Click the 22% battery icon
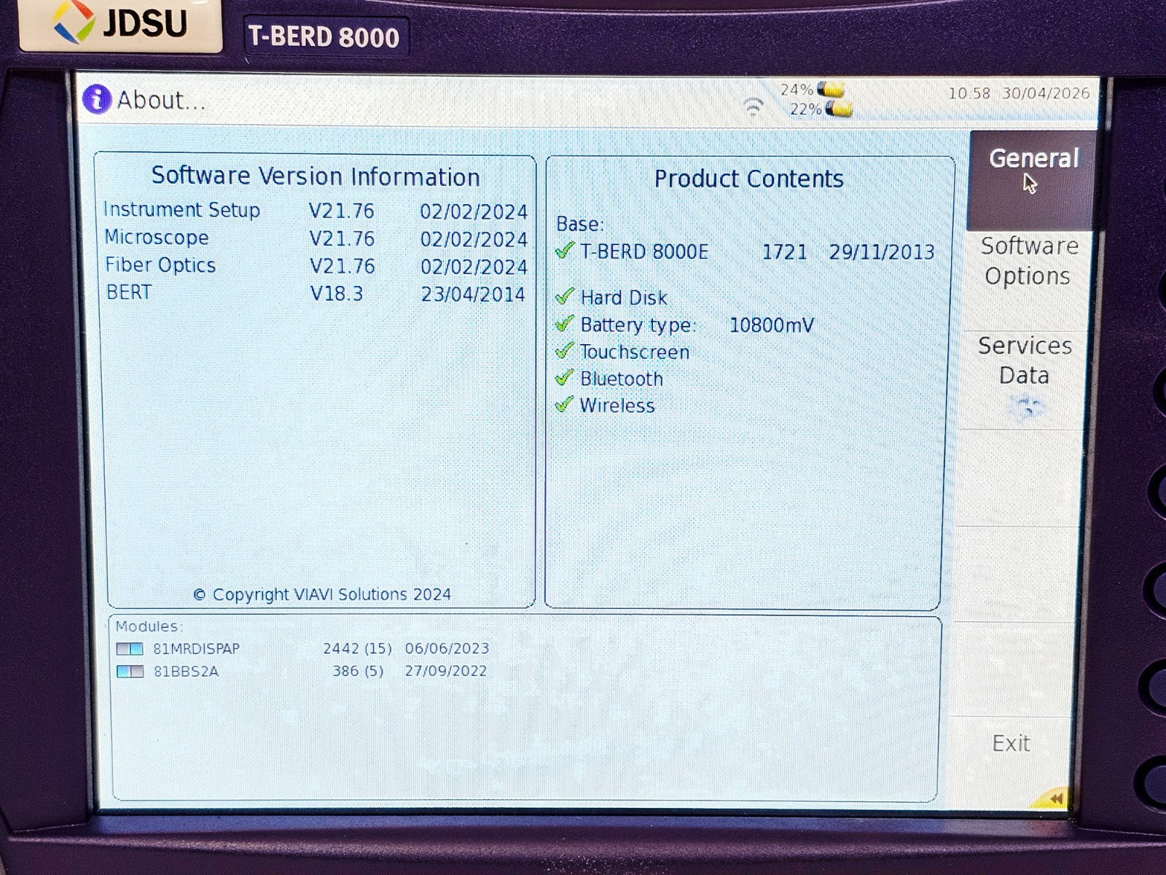This screenshot has height=875, width=1166. (x=838, y=110)
